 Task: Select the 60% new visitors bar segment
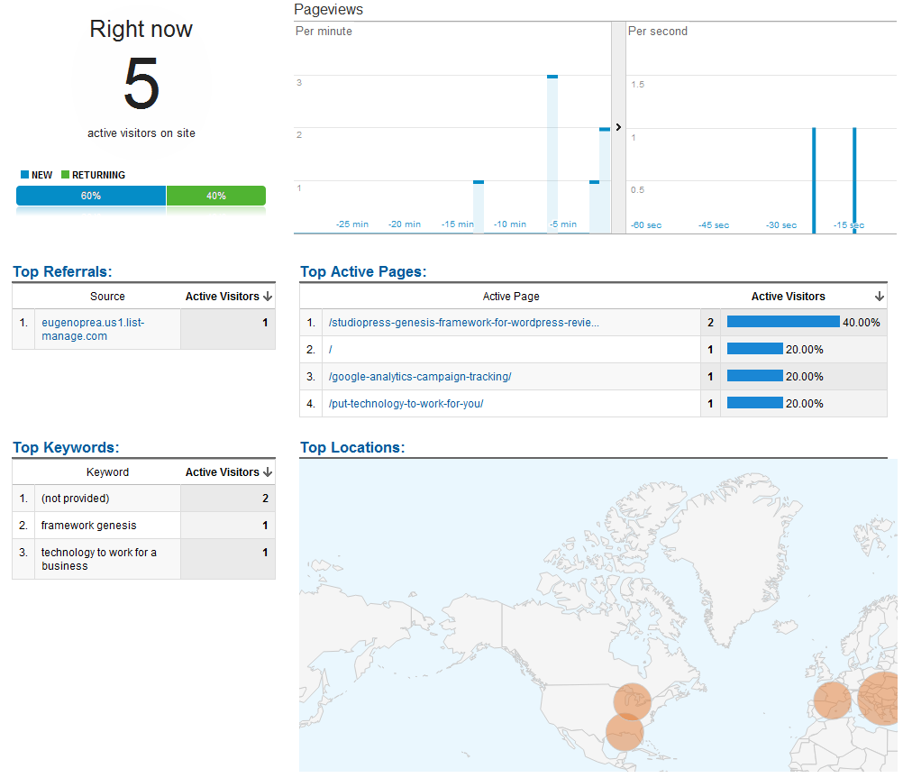click(90, 195)
